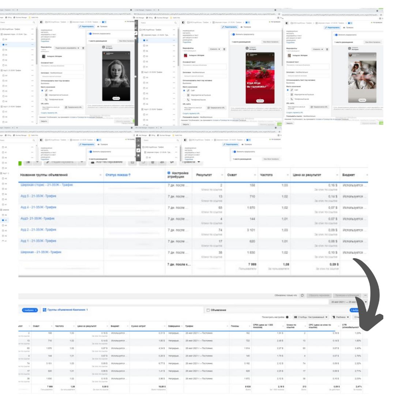Image resolution: width=395 pixels, height=395 pixels.
Task: Click the refresh icon near Обновлено только что
Action: point(302,295)
